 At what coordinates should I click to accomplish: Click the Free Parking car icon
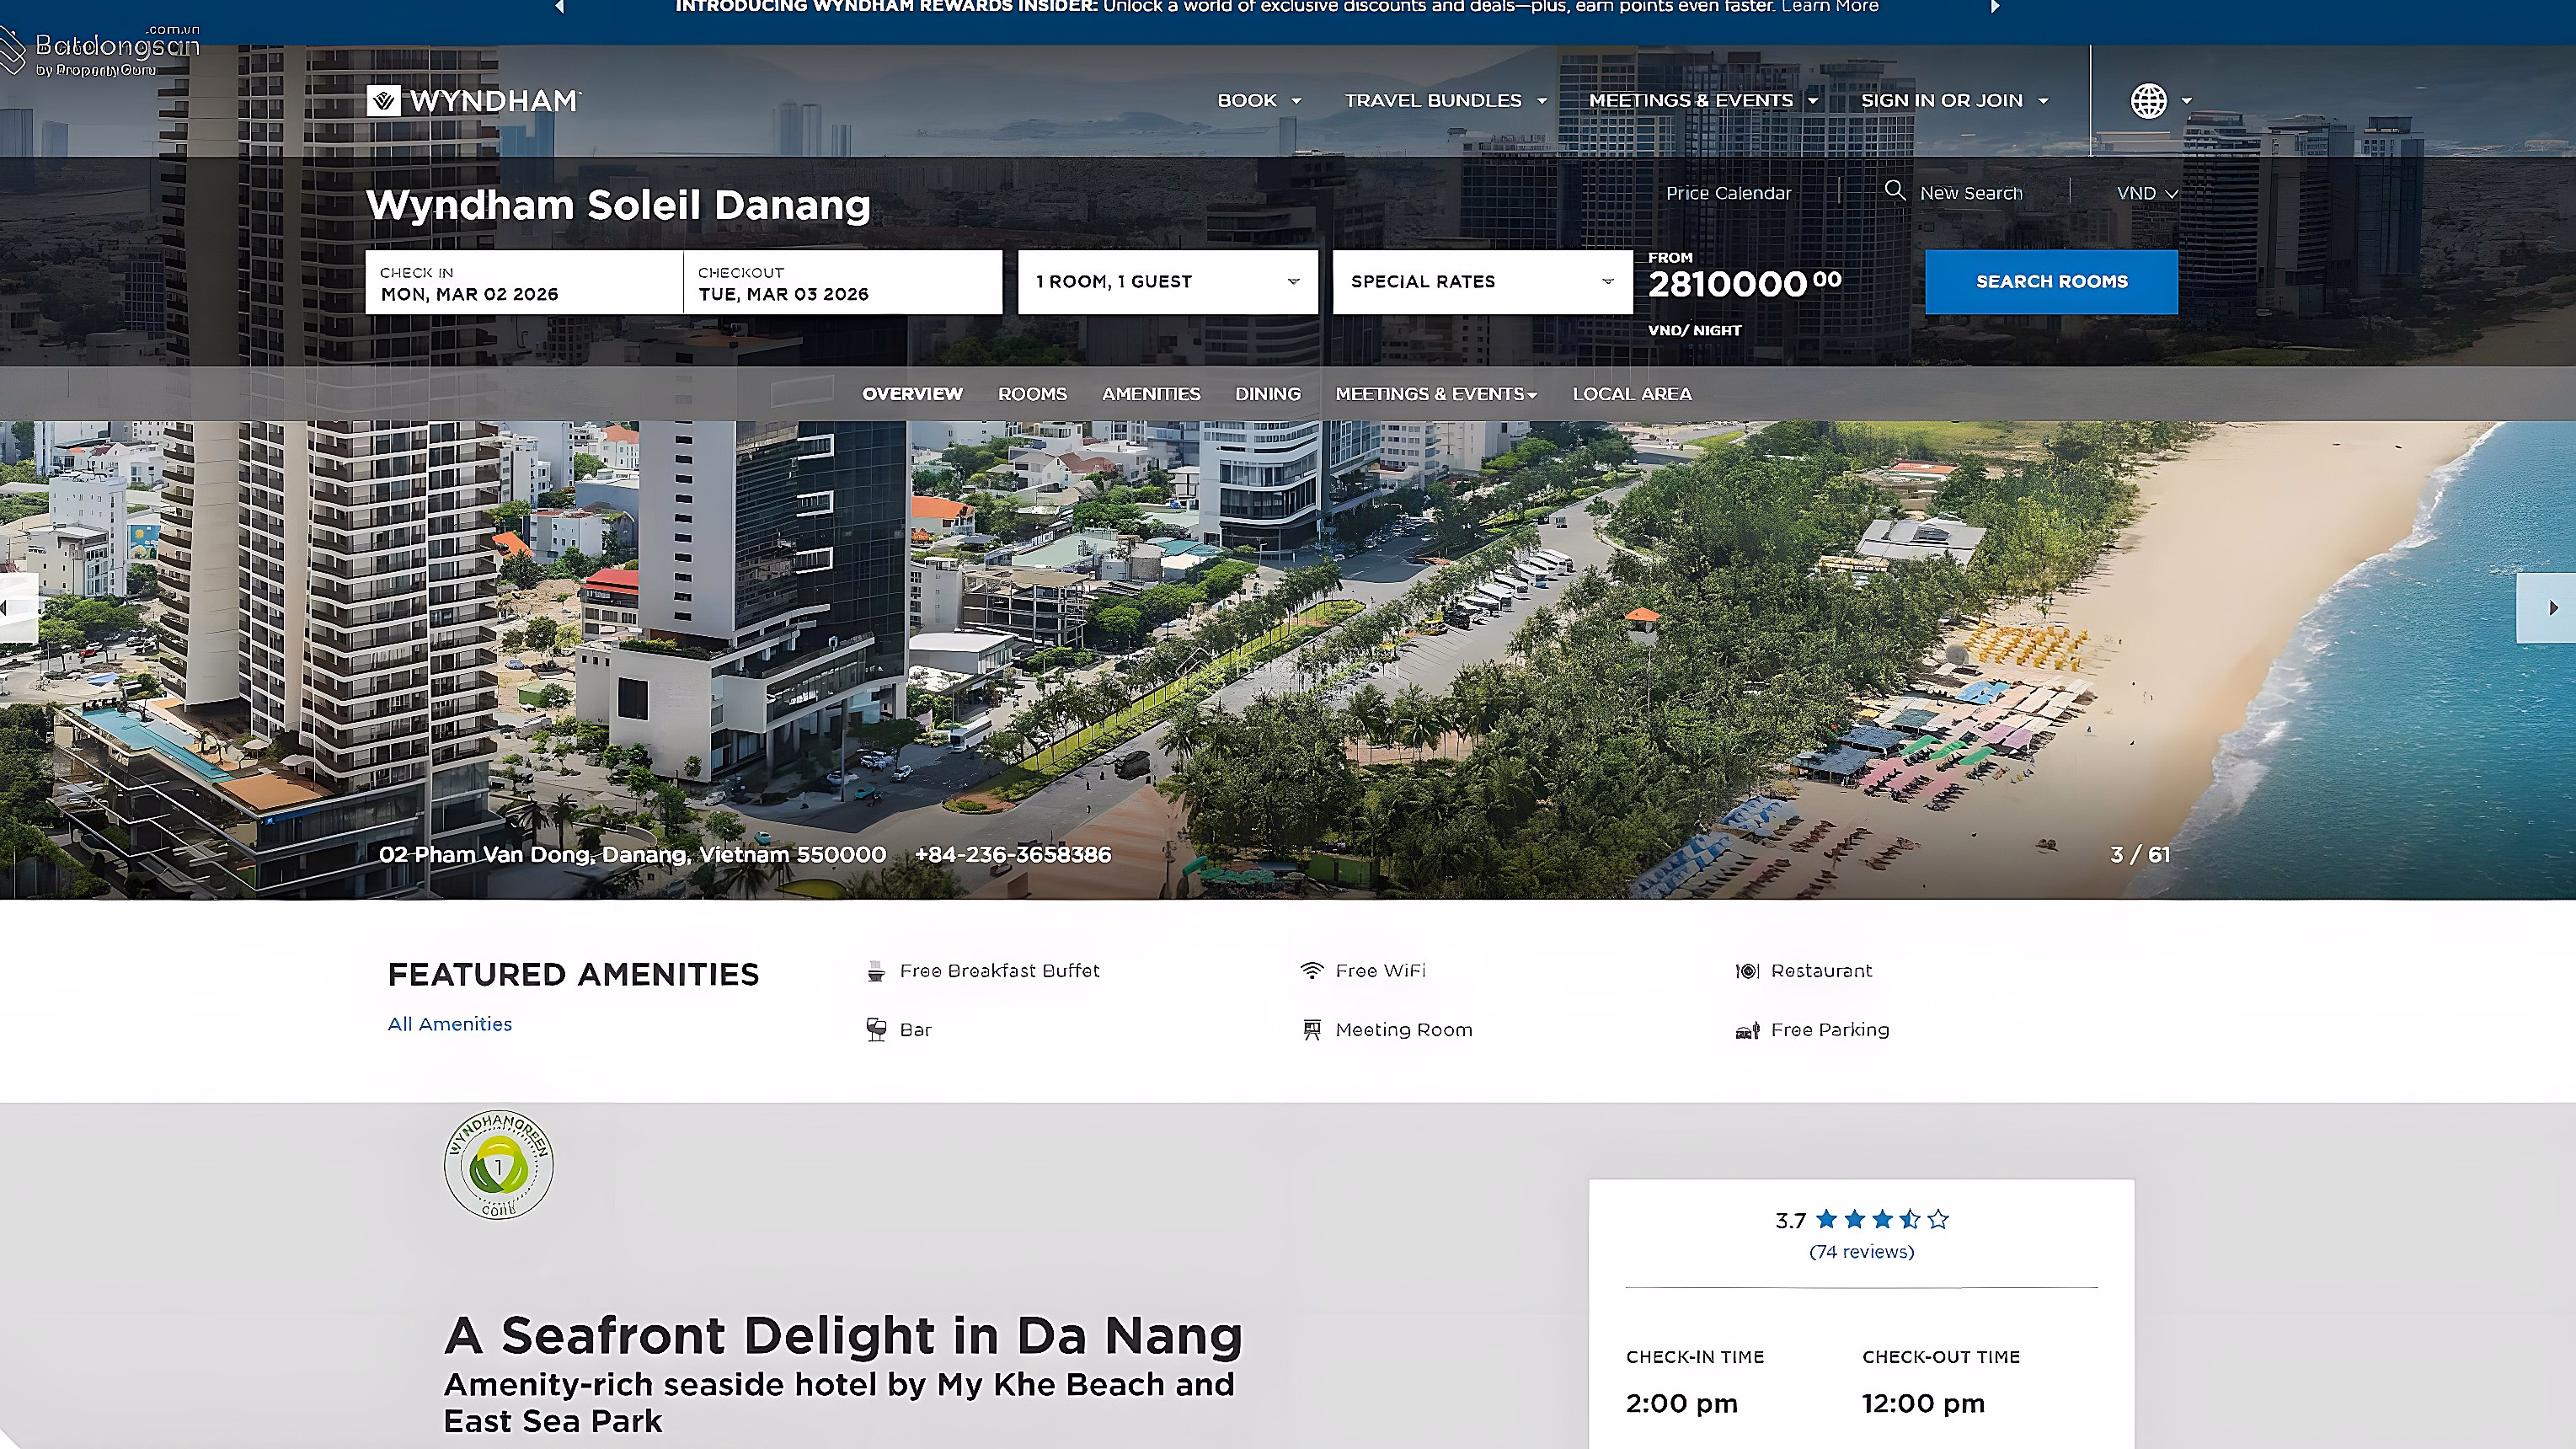click(1747, 1030)
